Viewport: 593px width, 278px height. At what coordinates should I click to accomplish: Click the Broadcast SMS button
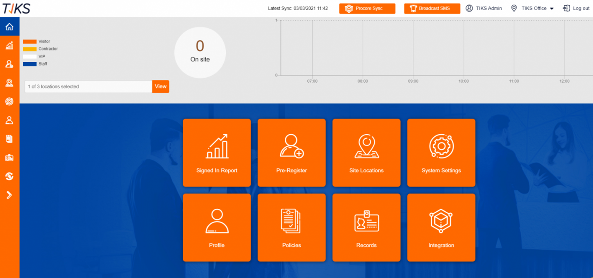tap(432, 8)
